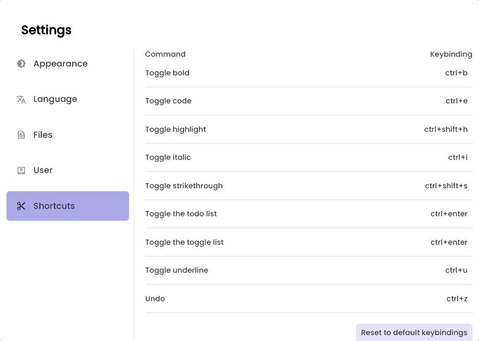Open Language settings section
Viewport: 479px width, 341px height.
pyautogui.click(x=55, y=99)
